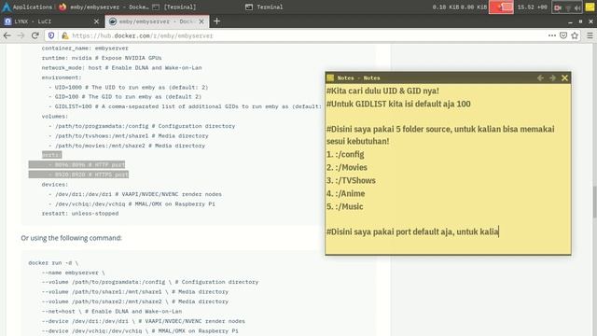The image size is (597, 336).
Task: Click the red workspace indicator in the panel
Action: coord(501,7)
